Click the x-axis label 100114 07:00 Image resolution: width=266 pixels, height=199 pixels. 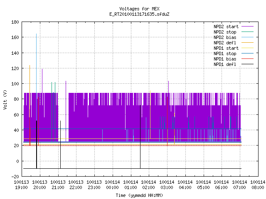pyautogui.click(x=239, y=185)
